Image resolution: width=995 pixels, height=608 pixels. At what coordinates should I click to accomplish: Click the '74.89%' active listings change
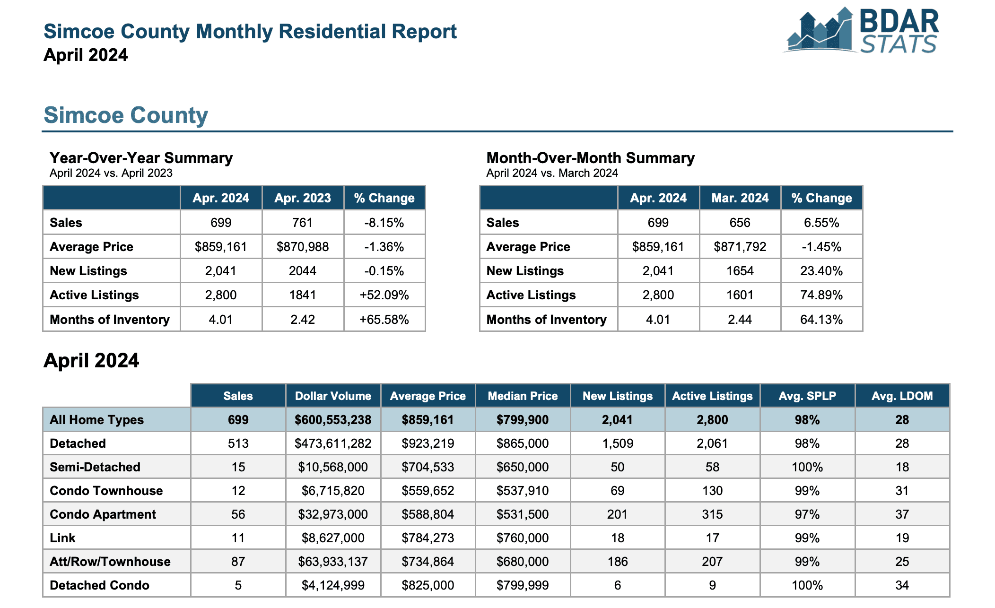coord(822,295)
